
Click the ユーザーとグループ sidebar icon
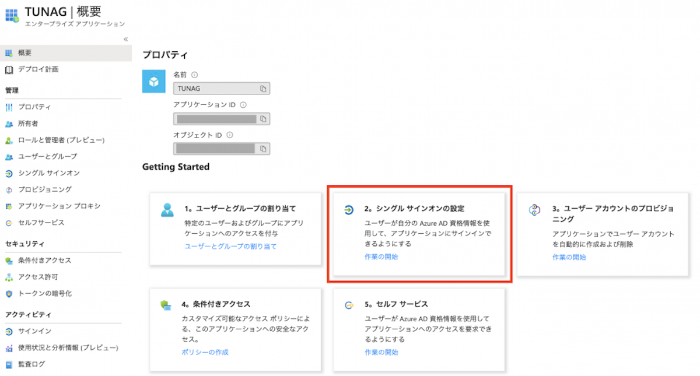click(9, 157)
